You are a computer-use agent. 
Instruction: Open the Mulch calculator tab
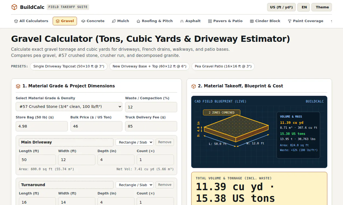point(120,21)
